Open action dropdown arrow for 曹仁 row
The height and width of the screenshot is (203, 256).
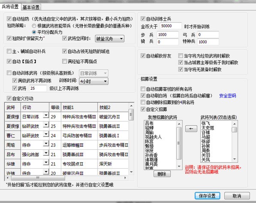point(46,134)
